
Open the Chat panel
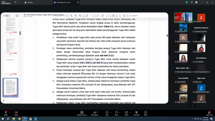[107, 113]
